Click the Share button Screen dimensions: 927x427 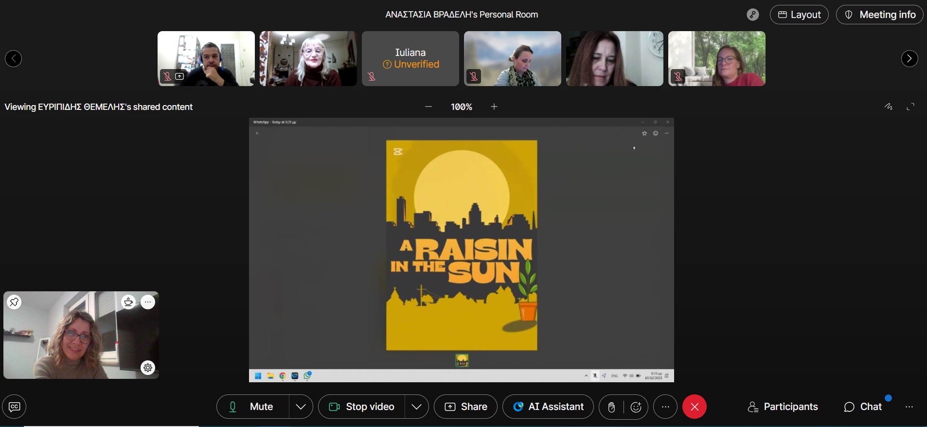click(465, 407)
